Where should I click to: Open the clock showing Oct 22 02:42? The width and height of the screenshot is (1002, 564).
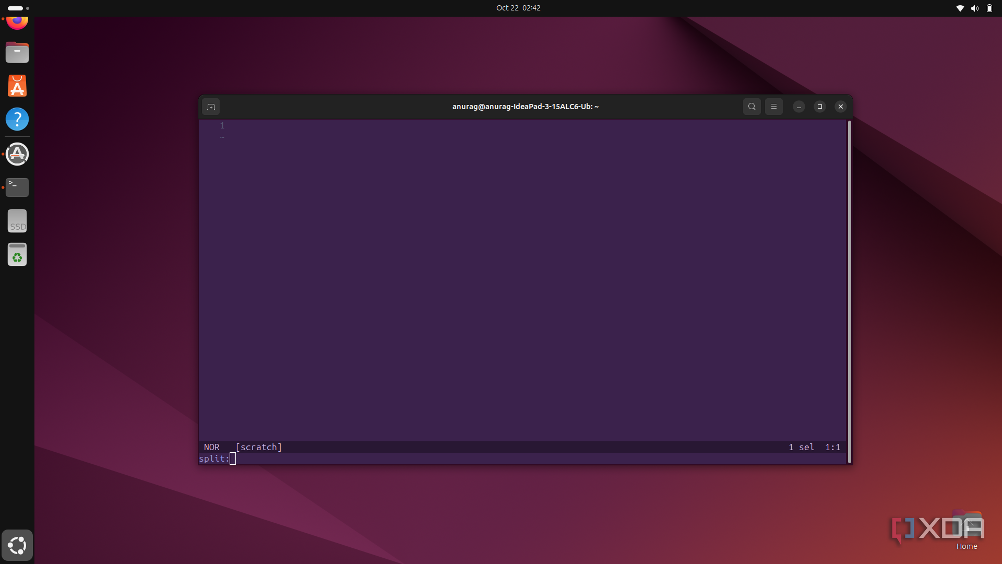pos(518,8)
